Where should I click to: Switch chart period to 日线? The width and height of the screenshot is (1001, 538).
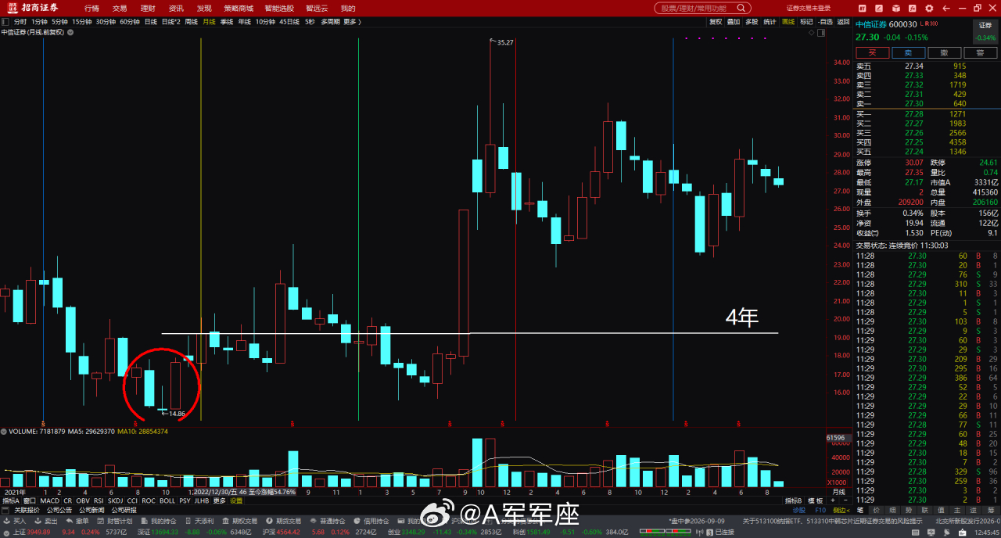[151, 22]
